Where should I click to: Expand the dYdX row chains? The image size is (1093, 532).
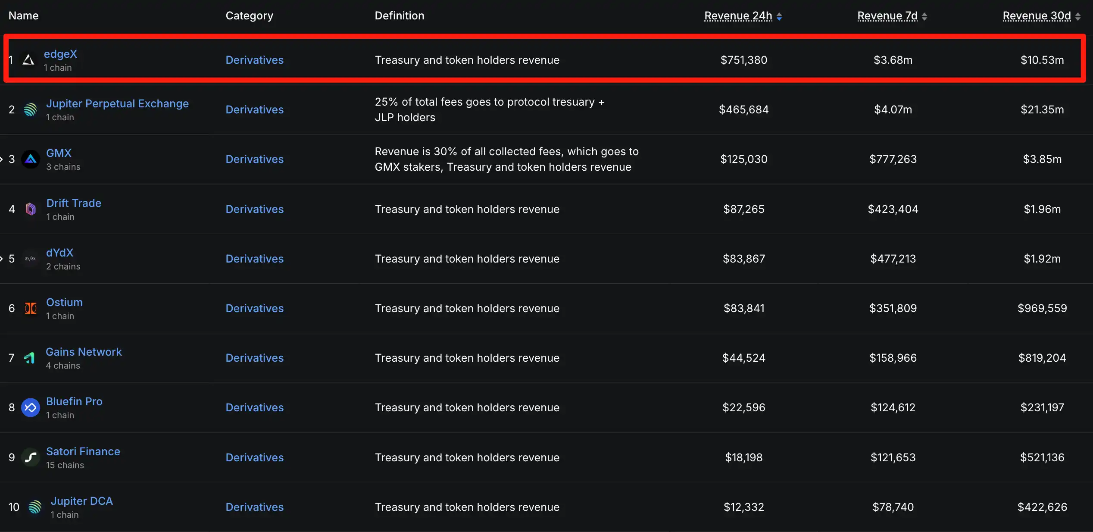pyautogui.click(x=2, y=259)
